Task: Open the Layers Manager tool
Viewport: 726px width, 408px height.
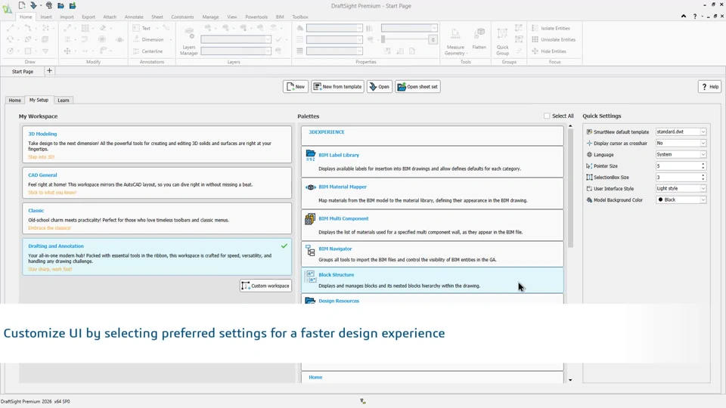Action: pos(189,42)
